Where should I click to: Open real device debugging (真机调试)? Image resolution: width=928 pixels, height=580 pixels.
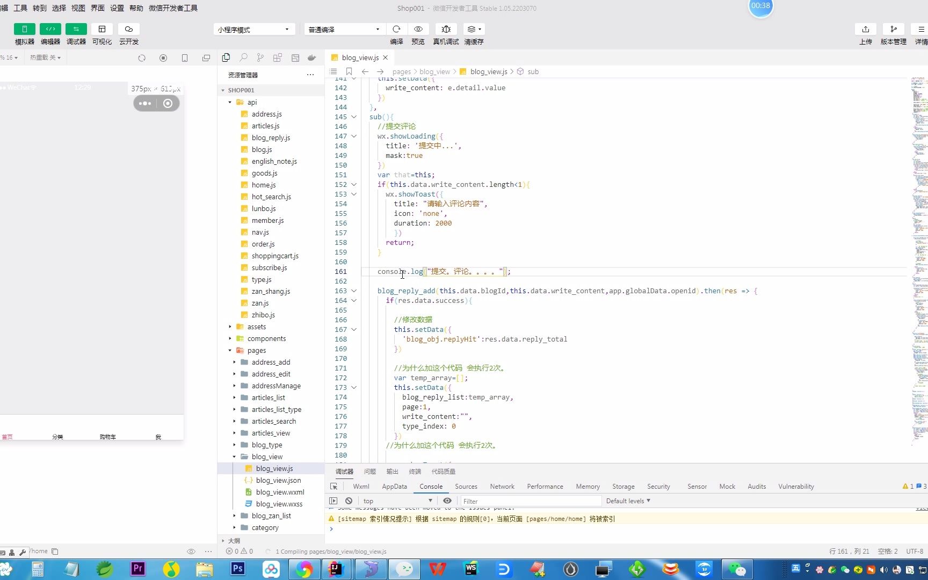(x=446, y=30)
